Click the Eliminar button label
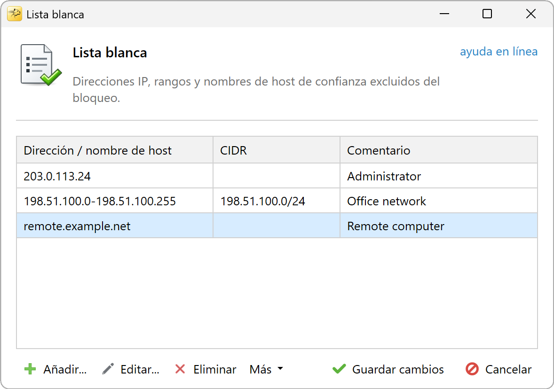The width and height of the screenshot is (554, 389). point(215,369)
